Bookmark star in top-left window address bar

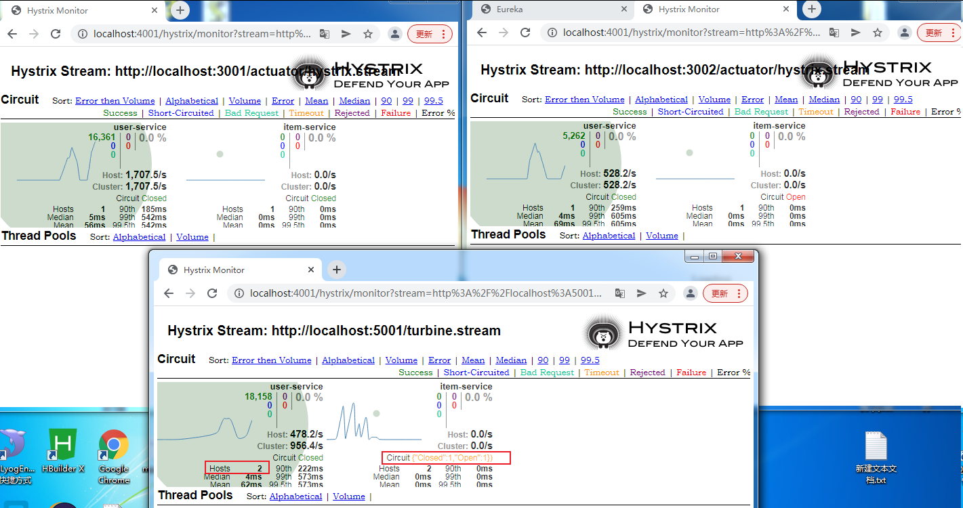click(x=368, y=34)
